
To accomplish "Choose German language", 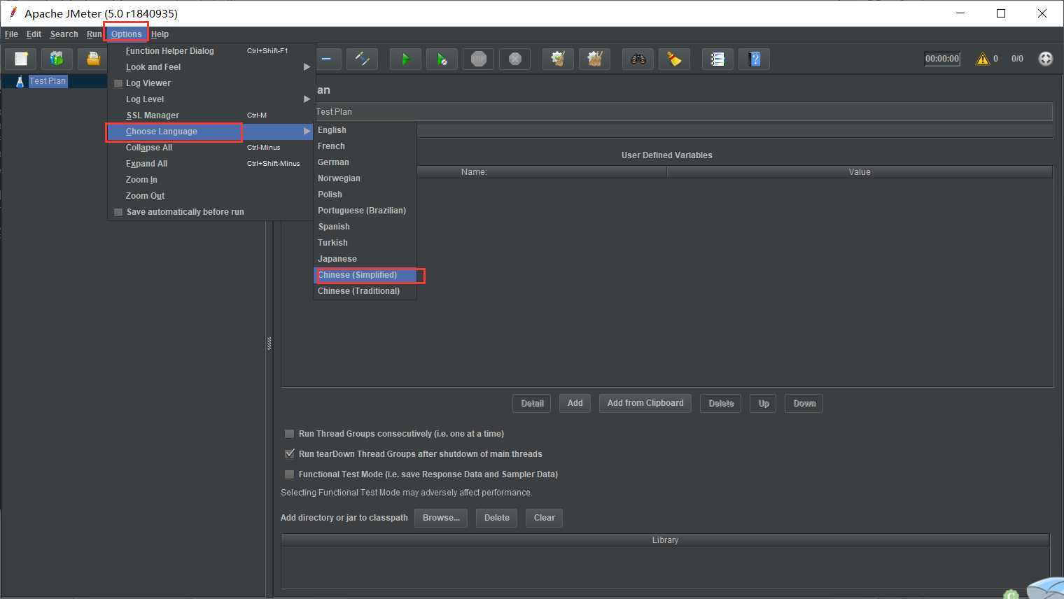I will 365,162.
